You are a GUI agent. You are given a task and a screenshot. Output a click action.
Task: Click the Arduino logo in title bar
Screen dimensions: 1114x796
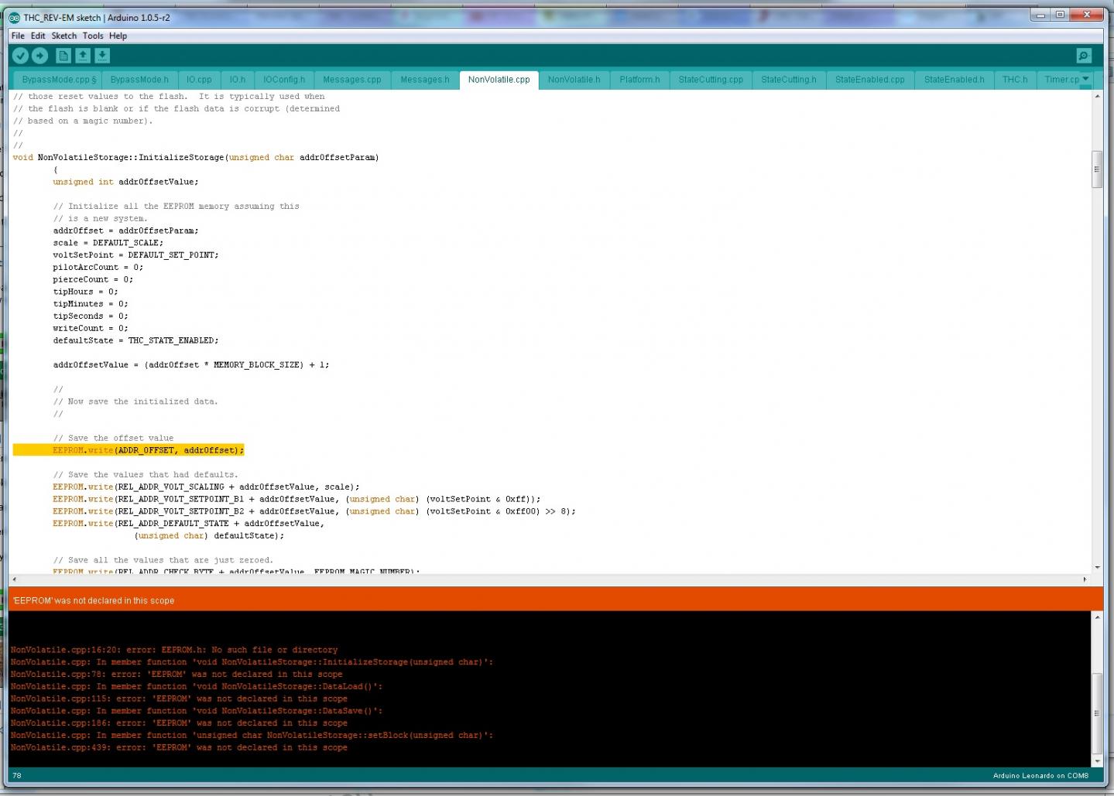[x=15, y=17]
